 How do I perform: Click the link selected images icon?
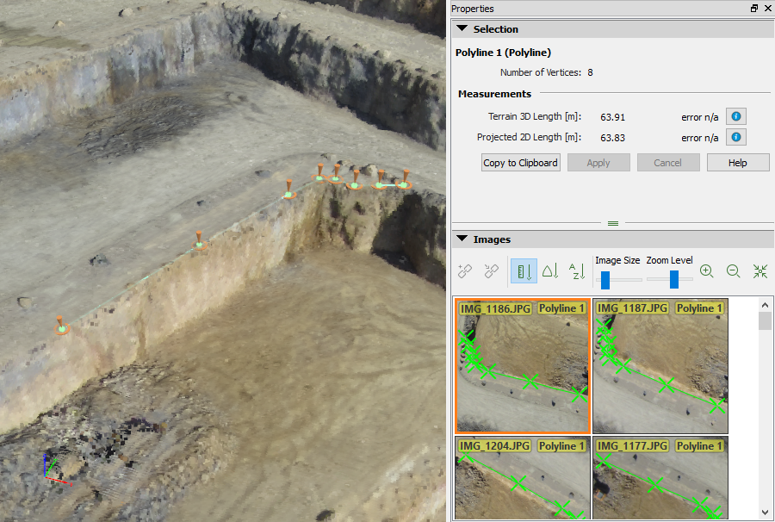click(465, 270)
